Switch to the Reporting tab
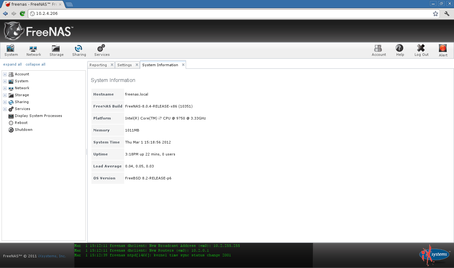The height and width of the screenshot is (268, 454). coord(98,65)
